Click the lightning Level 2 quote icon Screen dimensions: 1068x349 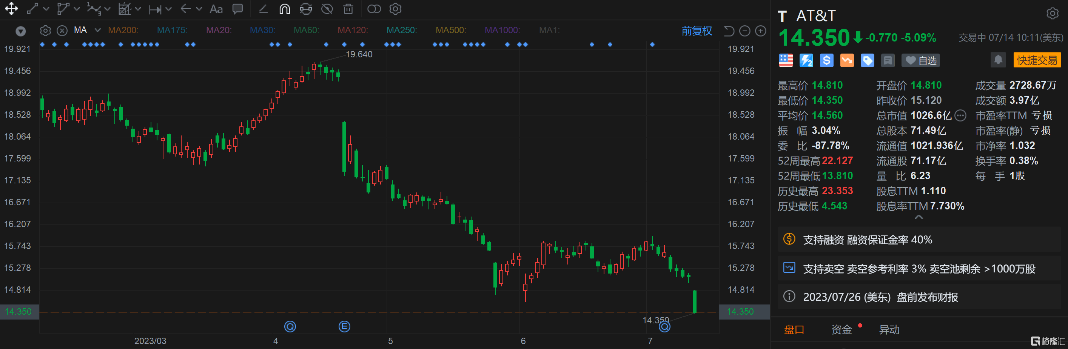[806, 60]
